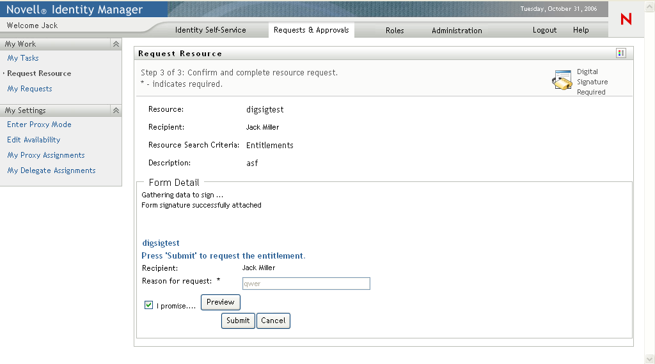Screen dimensions: 655x364
Task: Click the Reason for request field
Action: tap(306, 284)
